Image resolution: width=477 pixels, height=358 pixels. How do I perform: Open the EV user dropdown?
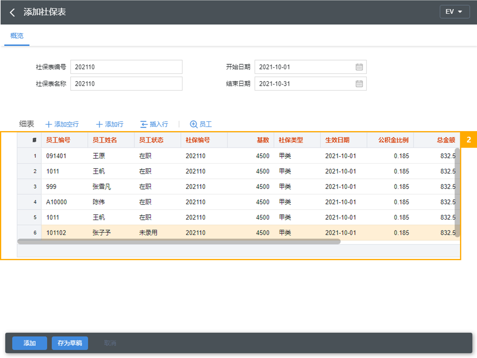point(455,12)
